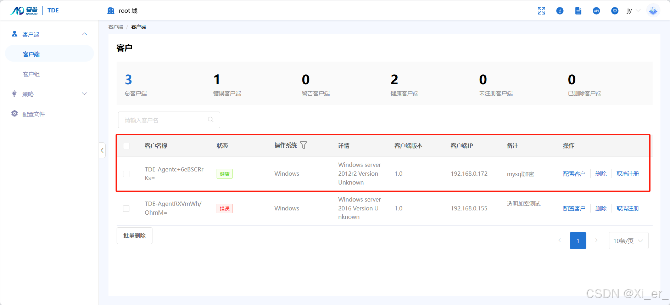Click client name TDE-AgentRXVmWh/OhmM=

(173, 208)
